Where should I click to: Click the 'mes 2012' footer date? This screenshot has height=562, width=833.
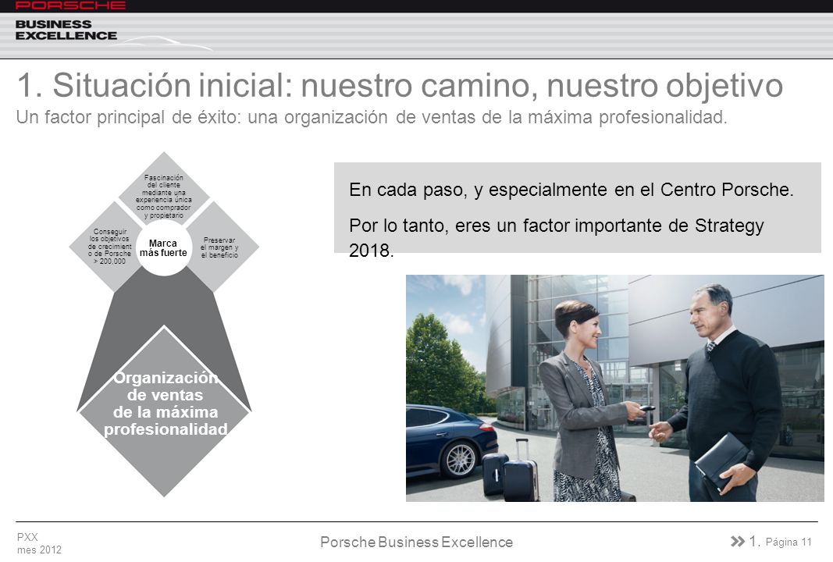(x=39, y=550)
